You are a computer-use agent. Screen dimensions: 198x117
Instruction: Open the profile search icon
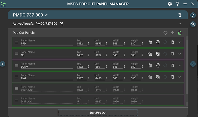pyautogui.click(x=193, y=24)
